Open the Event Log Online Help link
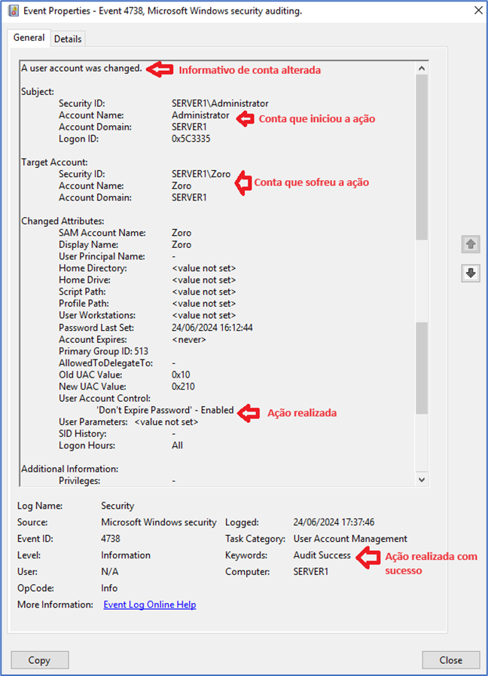This screenshot has width=488, height=676. coord(149,604)
